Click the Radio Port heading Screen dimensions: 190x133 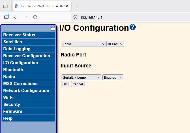click(x=74, y=55)
